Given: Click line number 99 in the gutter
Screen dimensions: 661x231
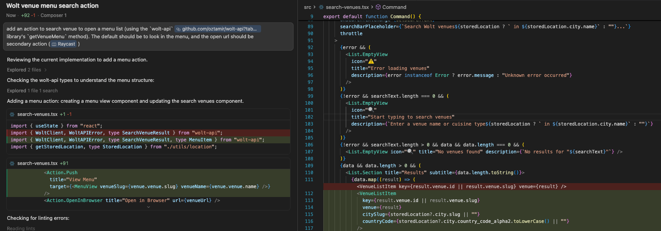Looking at the screenshot, I should click(310, 96).
